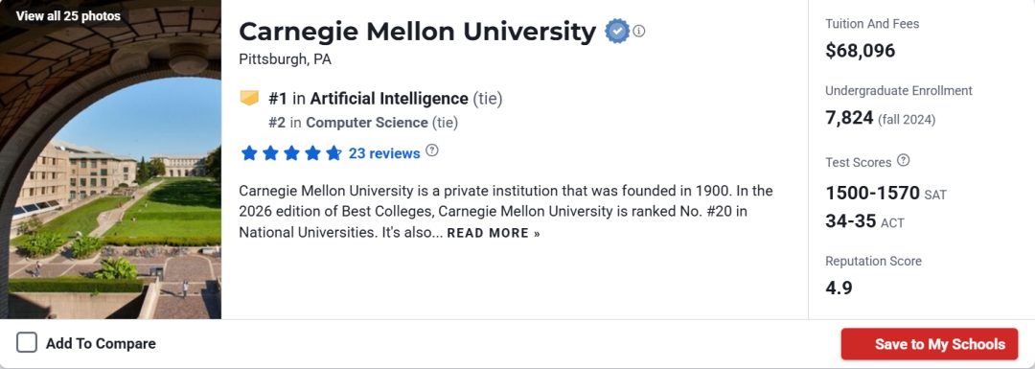Click the help icon next to reviews

(431, 150)
